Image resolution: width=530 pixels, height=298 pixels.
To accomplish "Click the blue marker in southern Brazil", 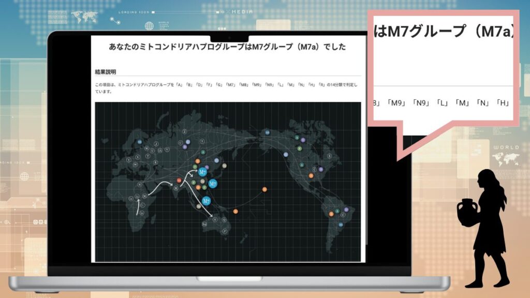I will [341, 225].
